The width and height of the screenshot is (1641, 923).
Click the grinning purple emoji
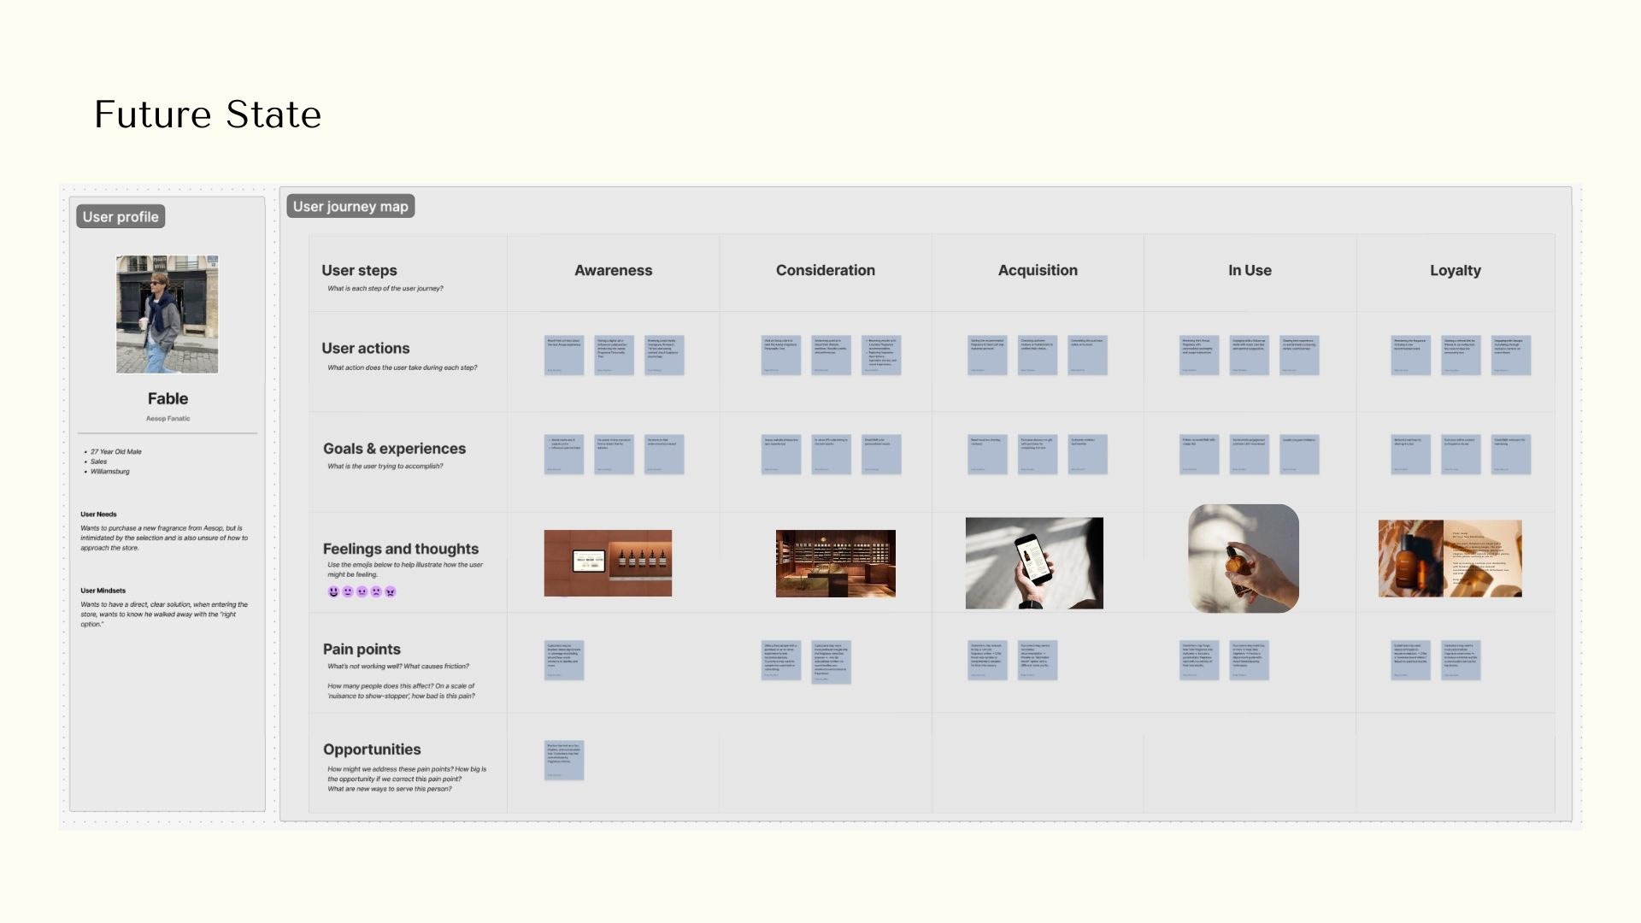point(333,591)
